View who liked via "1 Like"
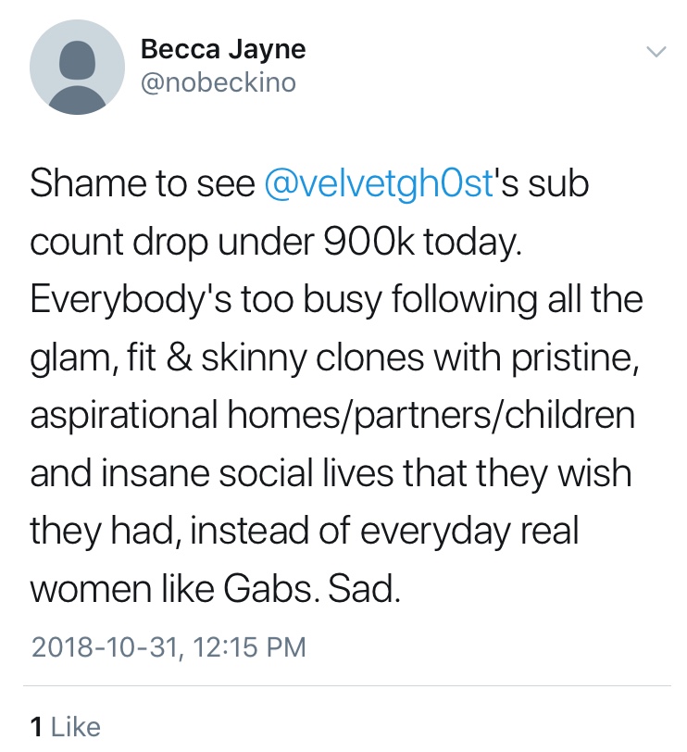The image size is (687, 752). tap(65, 726)
